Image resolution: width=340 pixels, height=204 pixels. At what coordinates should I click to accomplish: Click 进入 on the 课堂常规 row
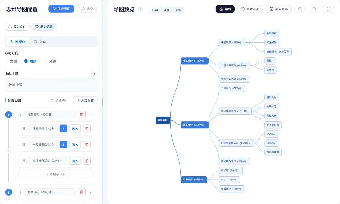click(x=75, y=128)
